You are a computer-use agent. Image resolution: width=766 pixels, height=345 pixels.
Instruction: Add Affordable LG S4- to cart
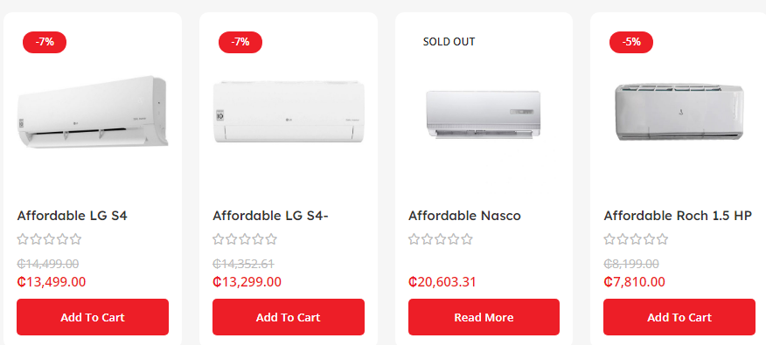pyautogui.click(x=289, y=317)
